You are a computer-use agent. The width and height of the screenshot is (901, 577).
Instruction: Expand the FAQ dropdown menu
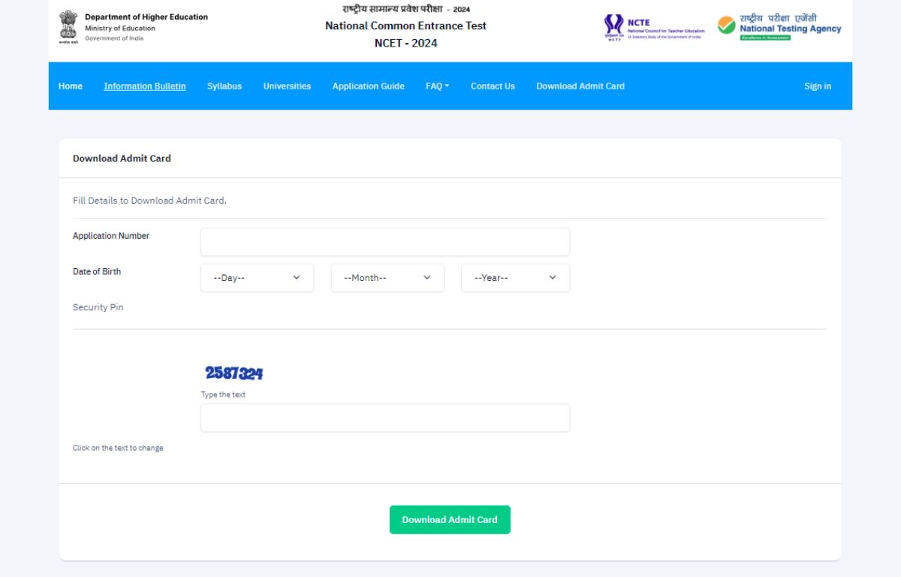437,86
